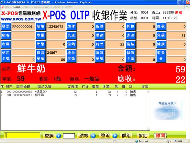Open the dropdown arrow after 強迫
Screen dimensions: 190x143
coord(115,136)
